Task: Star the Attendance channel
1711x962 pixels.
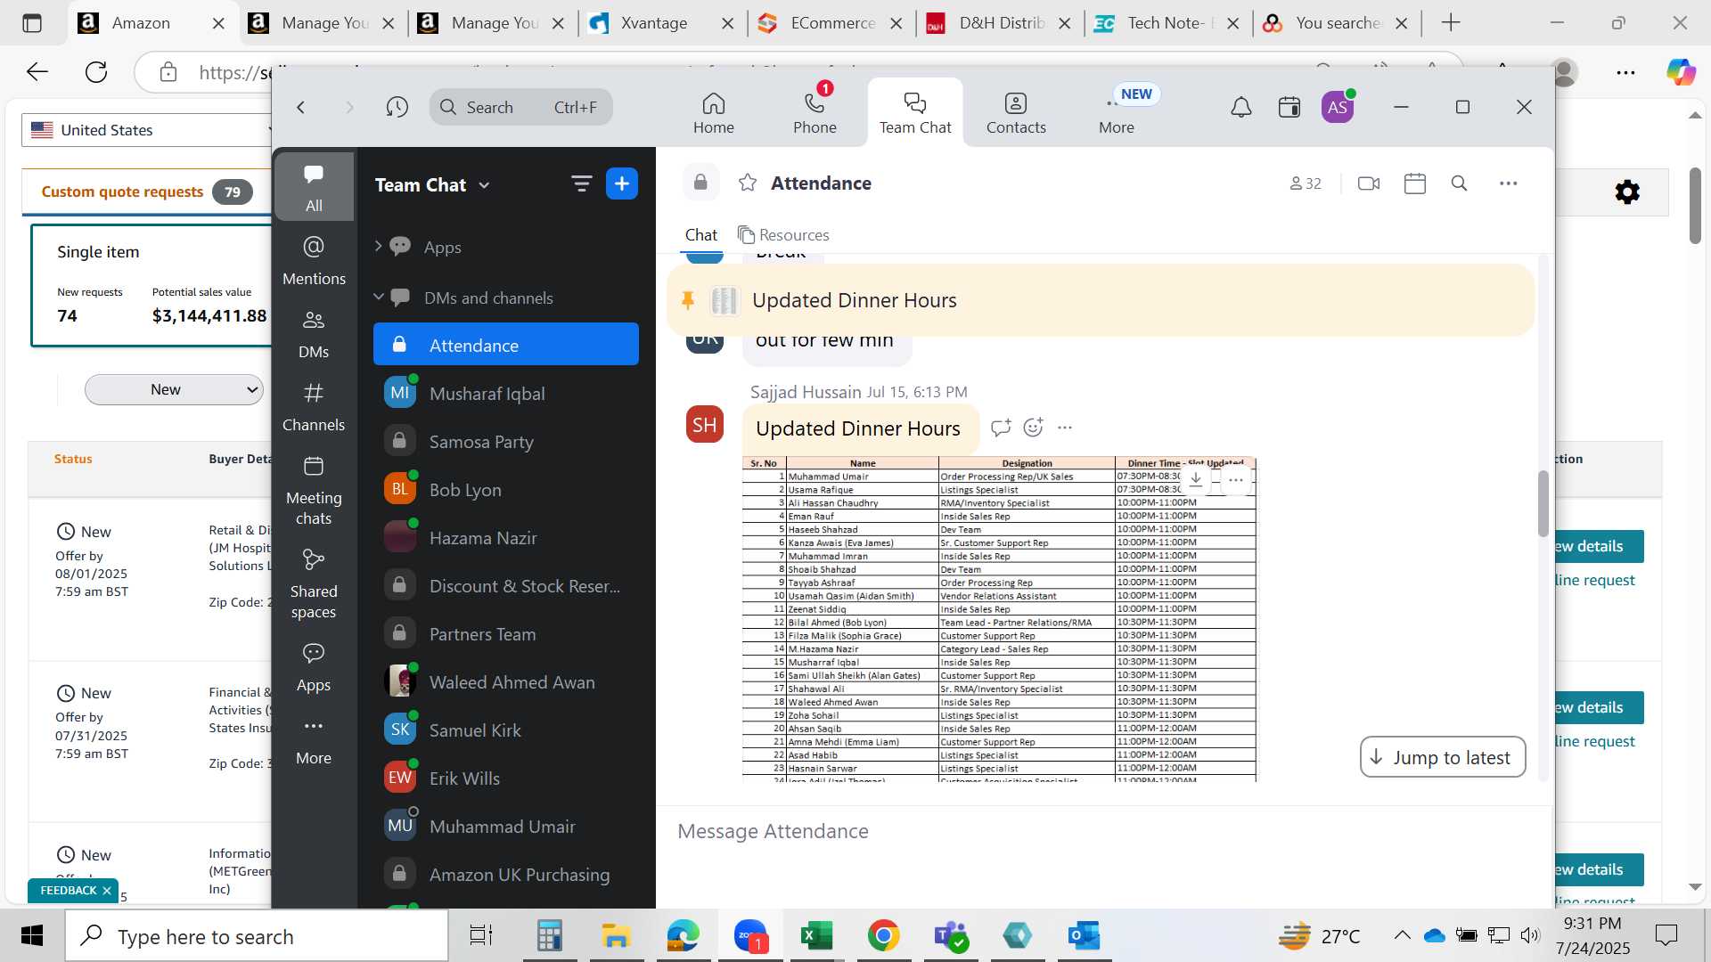Action: click(748, 183)
